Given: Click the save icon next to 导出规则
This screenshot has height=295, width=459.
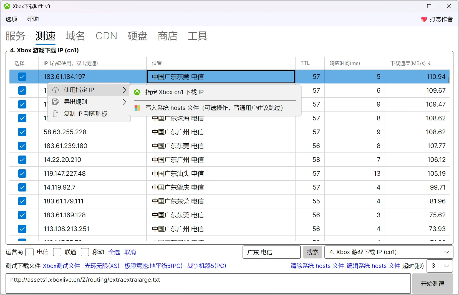Looking at the screenshot, I should coord(56,102).
